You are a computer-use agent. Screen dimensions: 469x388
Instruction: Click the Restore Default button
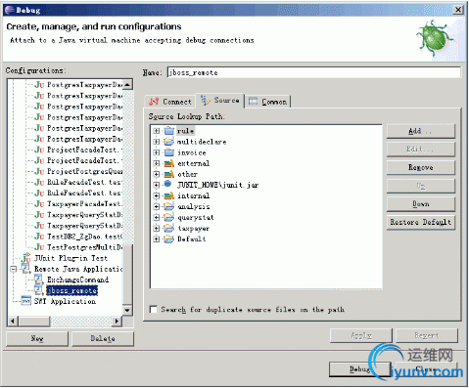(x=421, y=222)
